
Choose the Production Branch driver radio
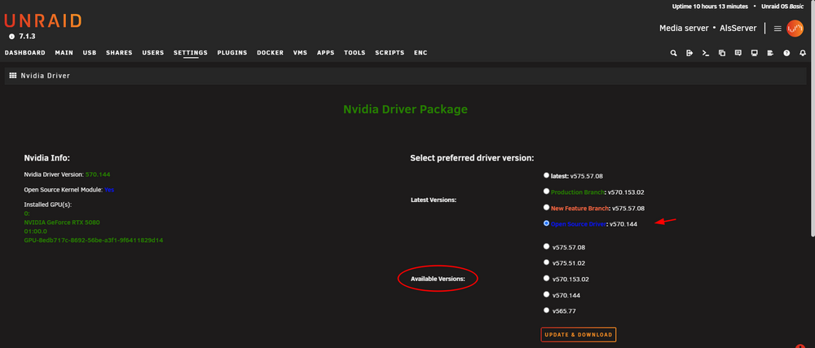[x=546, y=192]
